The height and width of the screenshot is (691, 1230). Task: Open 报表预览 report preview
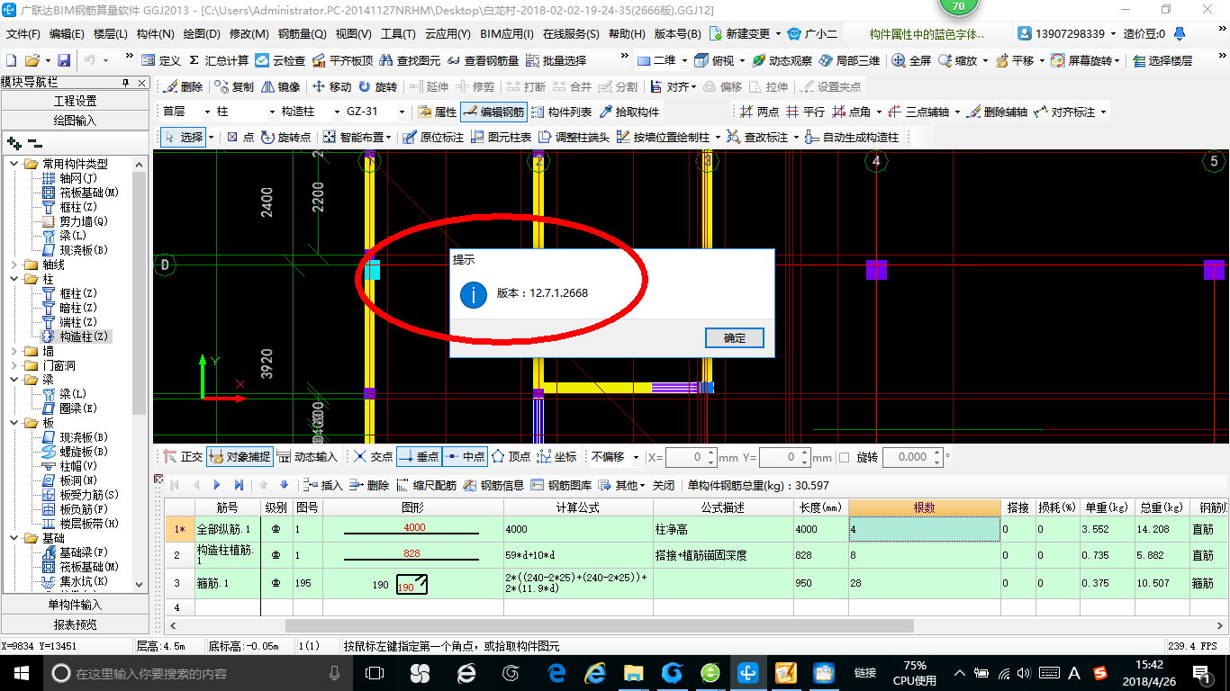pyautogui.click(x=75, y=624)
